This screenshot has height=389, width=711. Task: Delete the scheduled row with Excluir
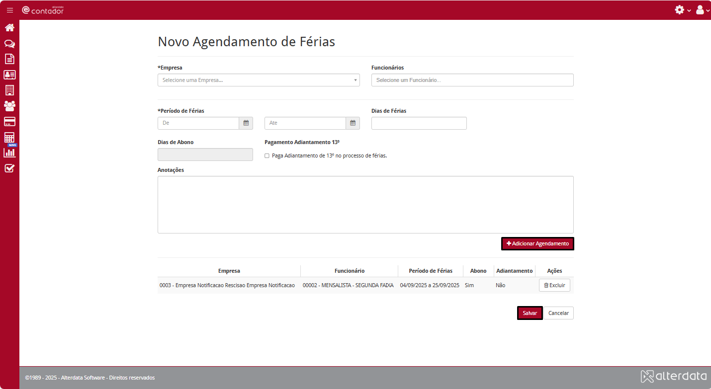pyautogui.click(x=554, y=285)
